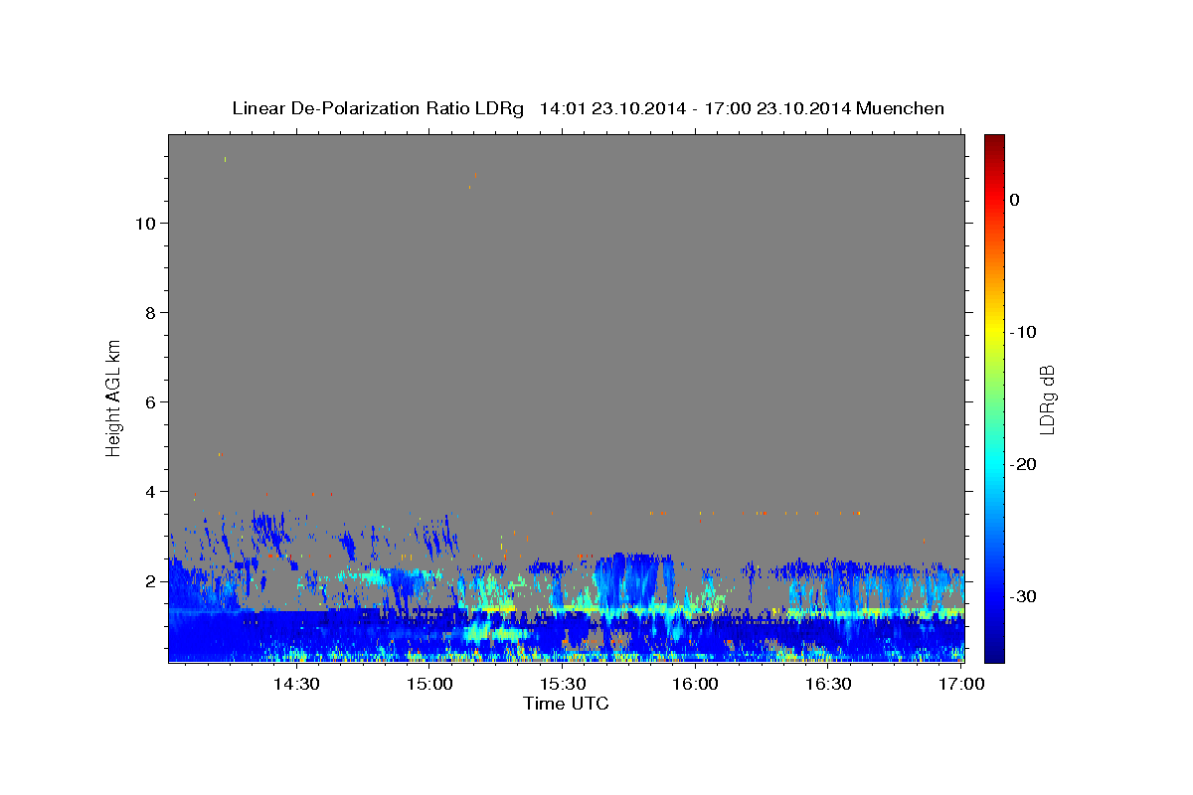Screen dimensions: 1193x795
Task: Click the 'Time UTC' axis label
Action: click(566, 704)
